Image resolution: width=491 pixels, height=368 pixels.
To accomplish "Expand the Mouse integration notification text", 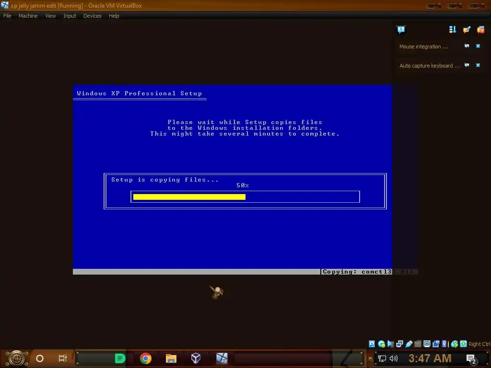I will pos(423,46).
